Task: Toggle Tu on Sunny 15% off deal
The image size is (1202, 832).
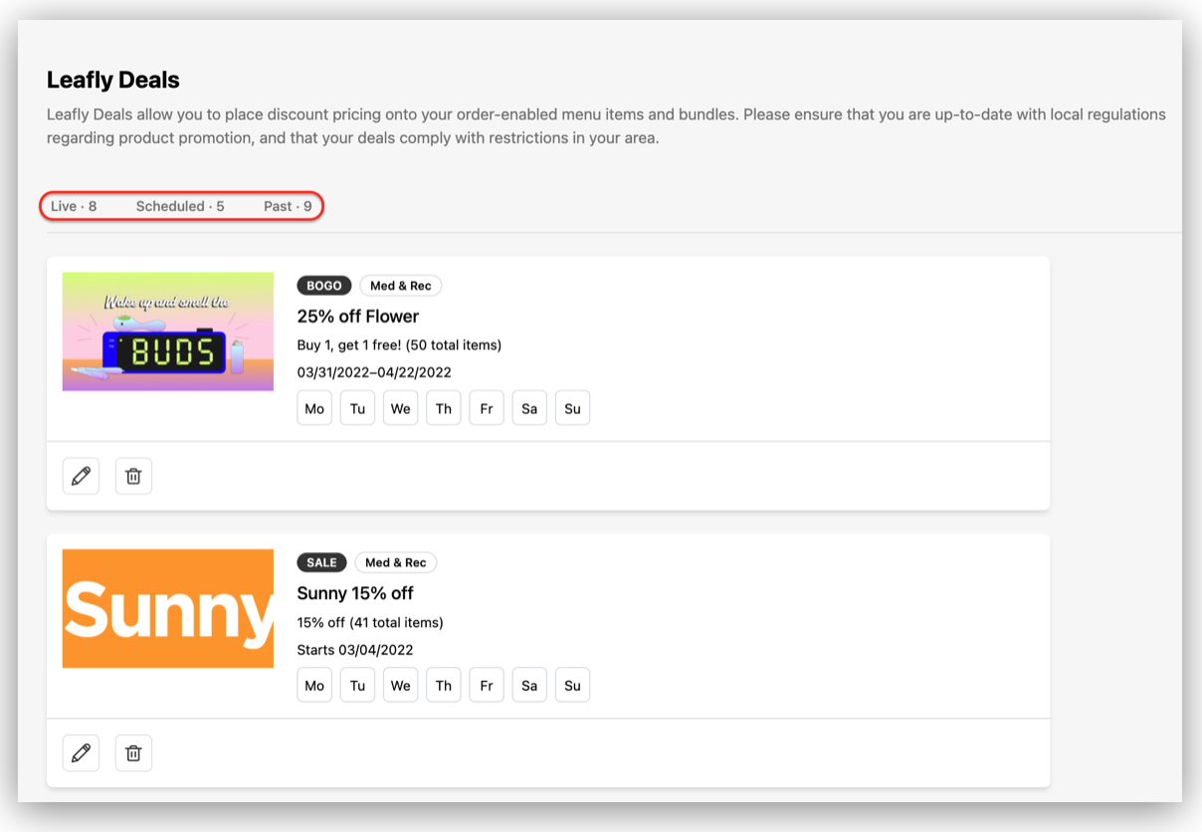Action: click(357, 685)
